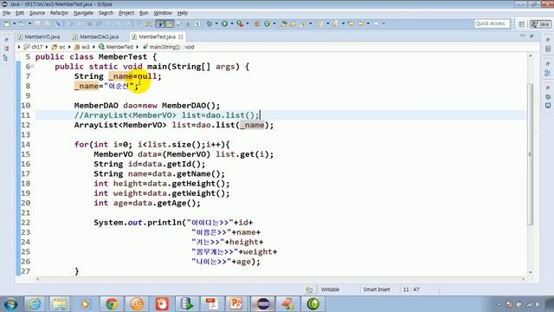Screen dimensions: 554x312
Task: Focus the Quick Access search field
Action: [x=492, y=23]
